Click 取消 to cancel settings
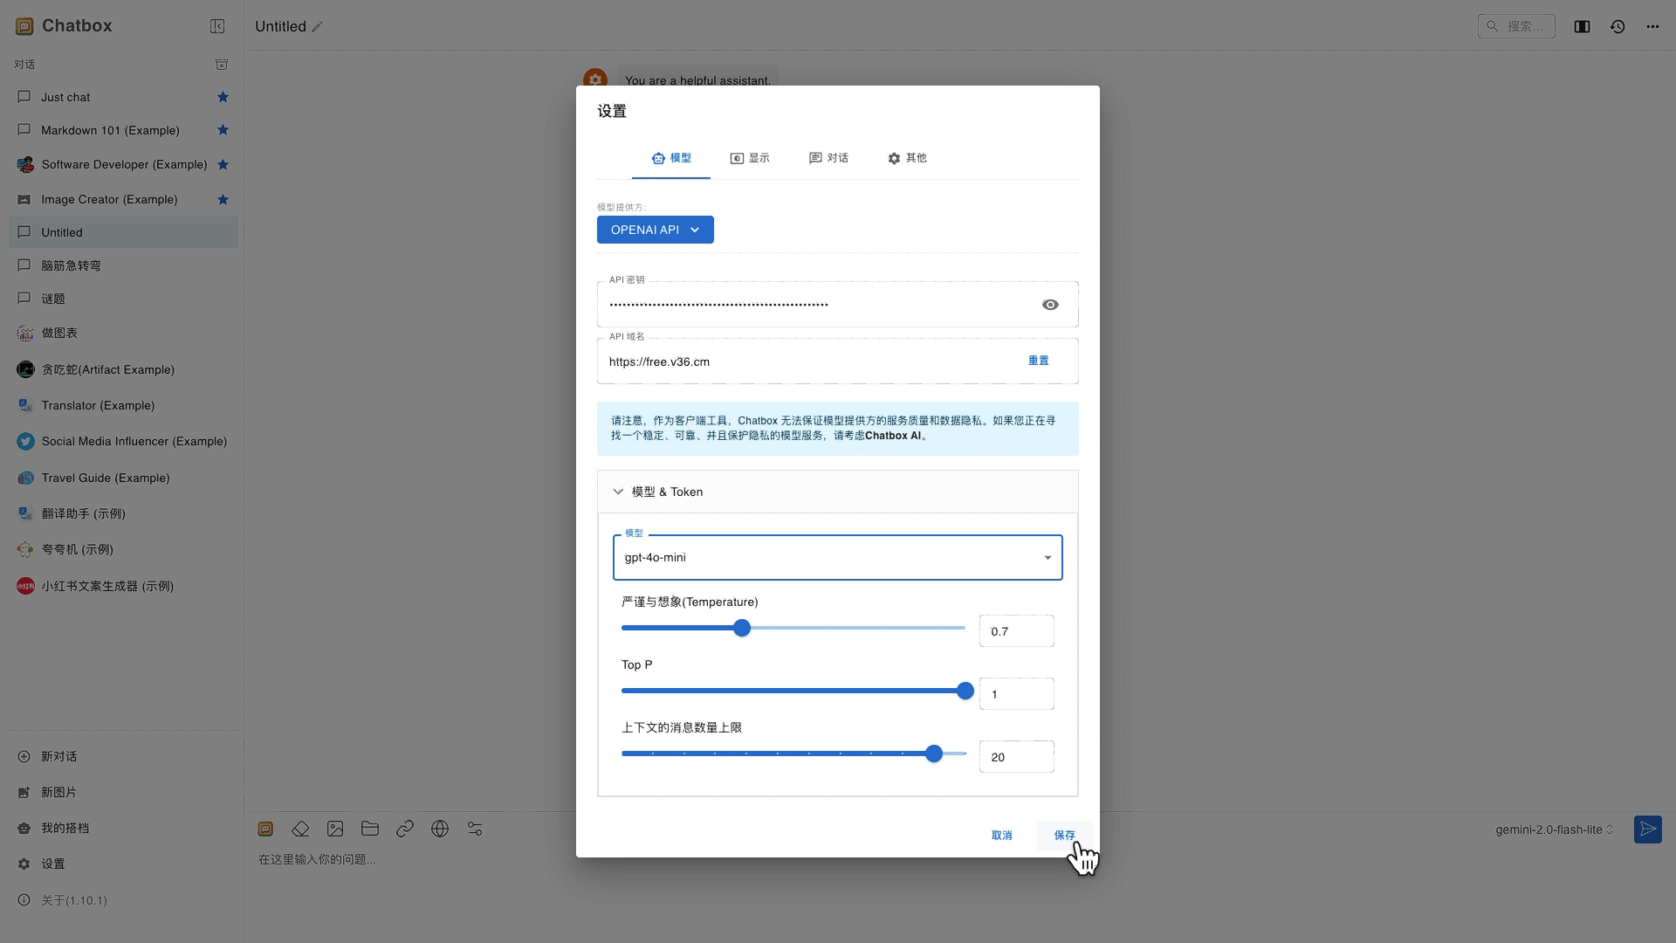 pos(1002,836)
